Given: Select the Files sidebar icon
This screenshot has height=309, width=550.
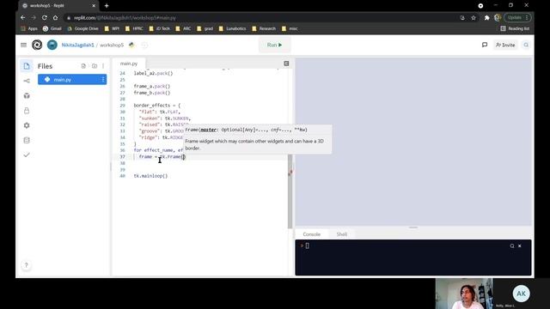Looking at the screenshot, I should coord(27,66).
